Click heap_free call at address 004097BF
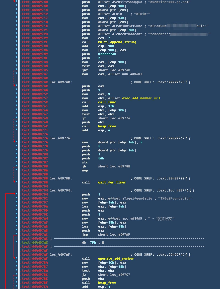 pyautogui.click(x=107, y=283)
